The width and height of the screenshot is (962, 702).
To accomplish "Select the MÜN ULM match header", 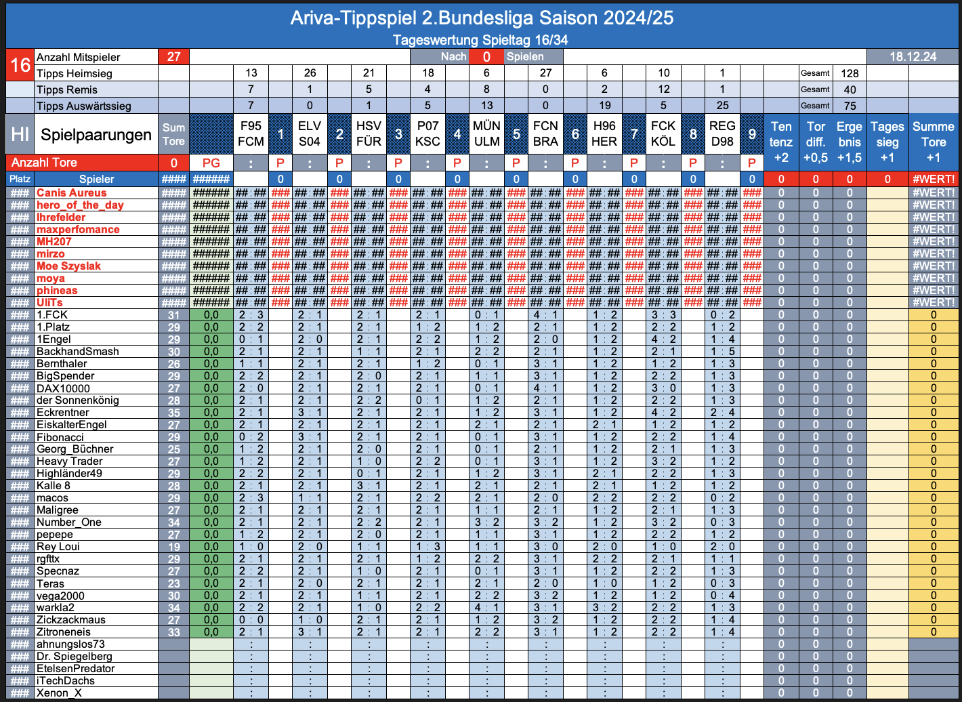I will 486,134.
